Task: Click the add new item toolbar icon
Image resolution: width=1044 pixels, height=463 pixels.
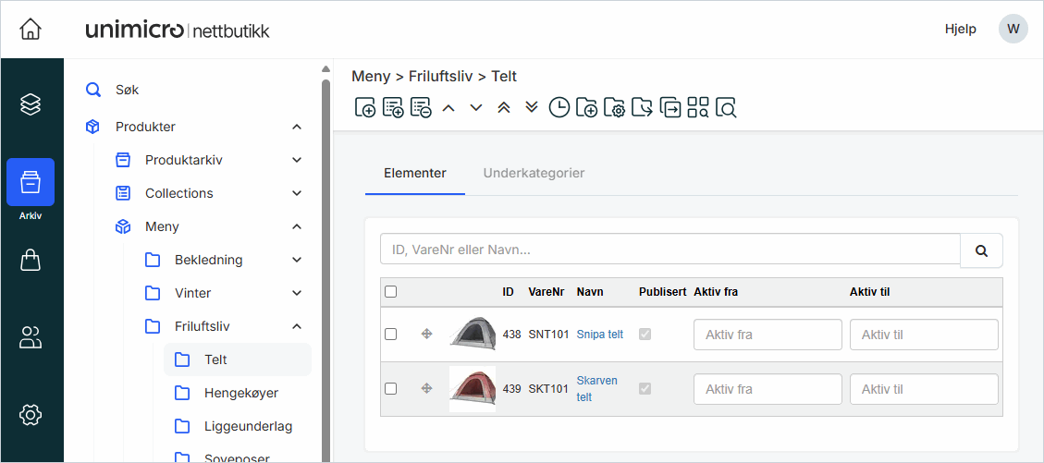Action: (365, 108)
